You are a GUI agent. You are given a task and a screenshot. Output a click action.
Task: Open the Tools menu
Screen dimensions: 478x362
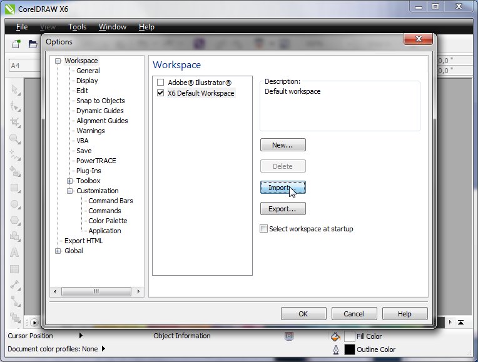pyautogui.click(x=77, y=27)
